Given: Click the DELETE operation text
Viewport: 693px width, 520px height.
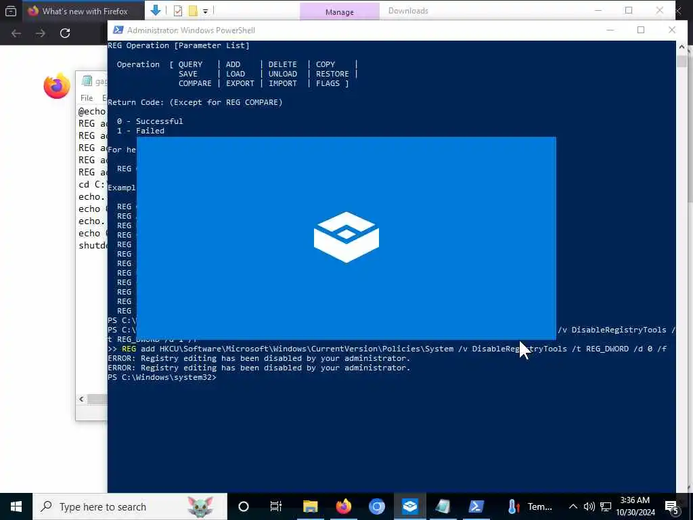Looking at the screenshot, I should 282,64.
